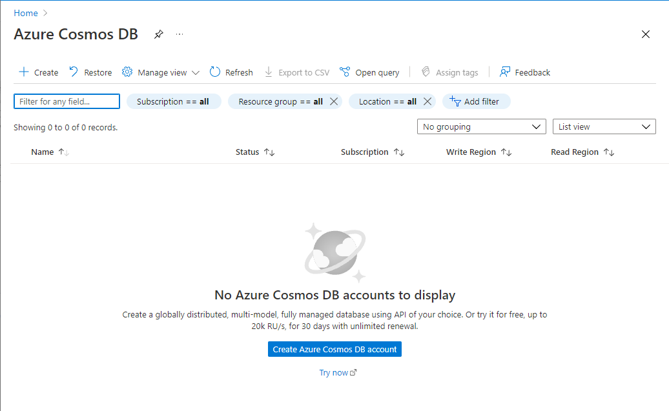Viewport: 669px width, 411px height.
Task: Pin Azure Cosmos DB to dashboard
Action: 159,34
